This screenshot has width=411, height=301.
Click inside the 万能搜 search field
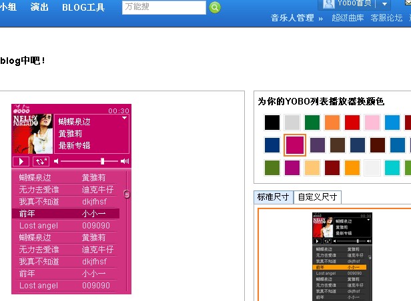point(164,7)
